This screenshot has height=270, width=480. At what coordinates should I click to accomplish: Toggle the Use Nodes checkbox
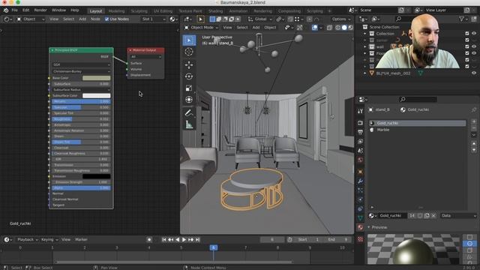(106, 19)
